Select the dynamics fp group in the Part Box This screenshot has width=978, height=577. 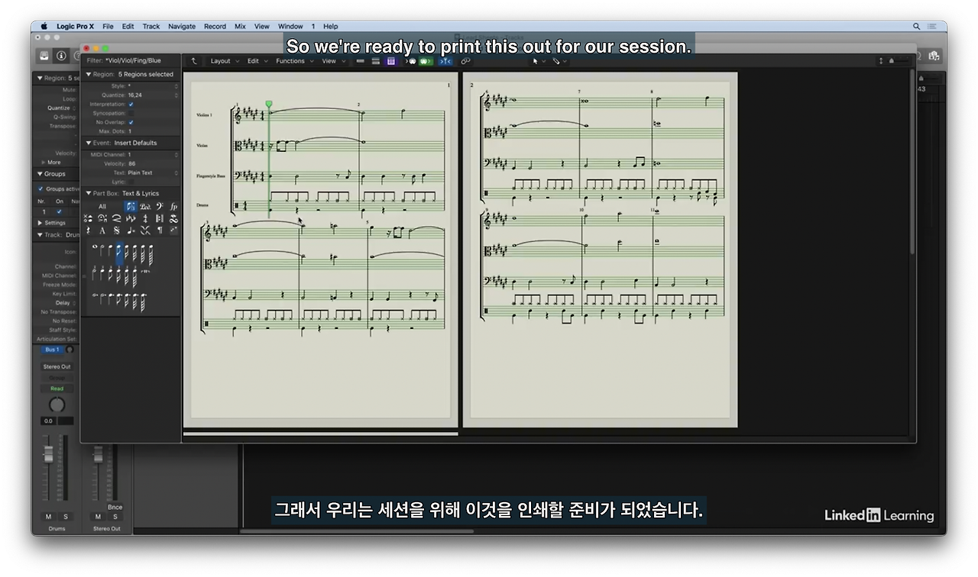[x=174, y=206]
